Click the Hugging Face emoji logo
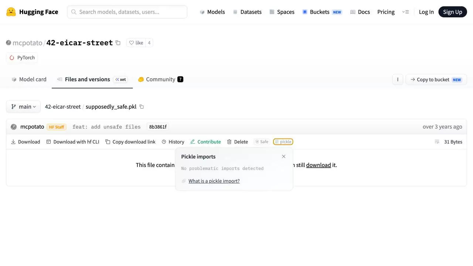The height and width of the screenshot is (266, 473). tap(11, 12)
